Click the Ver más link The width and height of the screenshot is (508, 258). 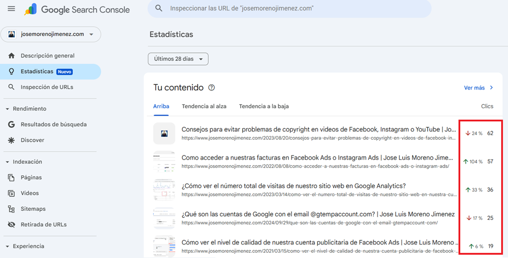[x=478, y=88]
